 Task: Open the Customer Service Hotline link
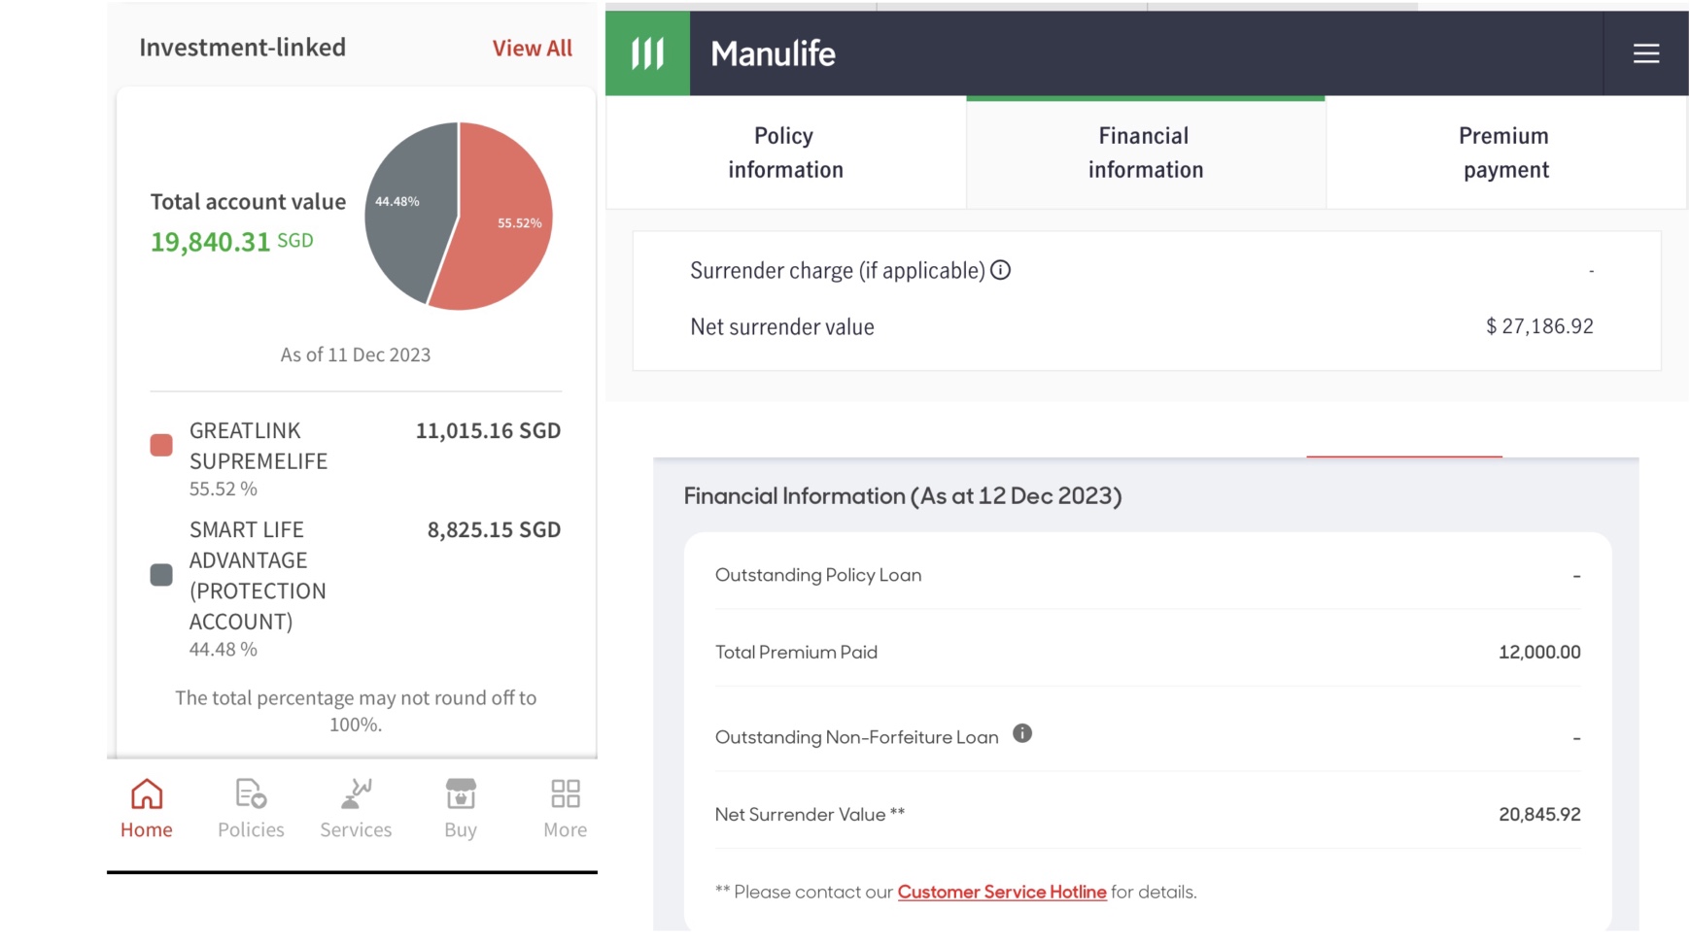[1001, 892]
